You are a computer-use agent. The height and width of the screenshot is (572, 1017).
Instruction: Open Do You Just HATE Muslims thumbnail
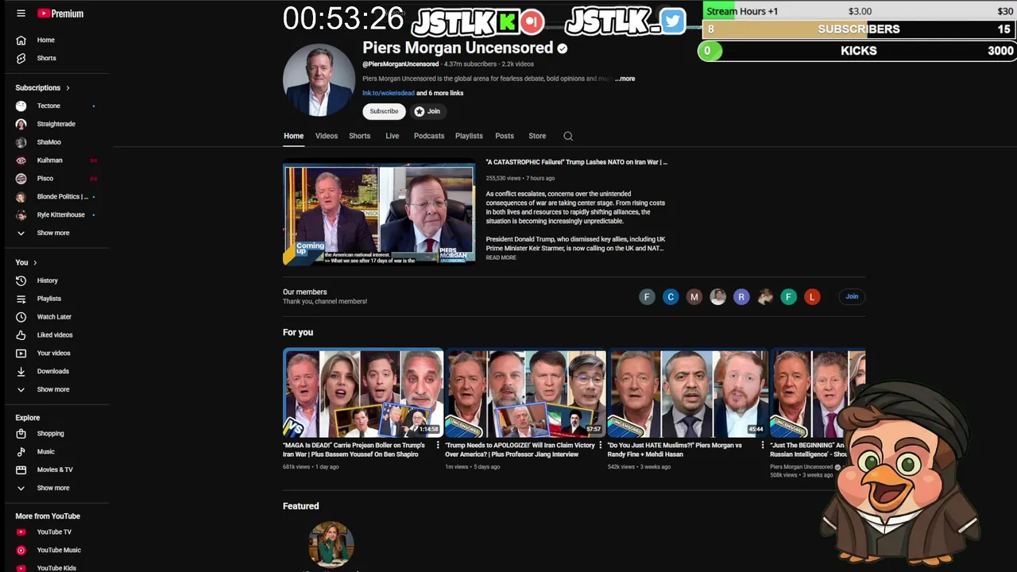pos(687,393)
